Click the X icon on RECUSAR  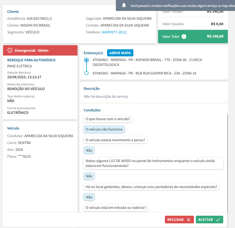(188, 220)
